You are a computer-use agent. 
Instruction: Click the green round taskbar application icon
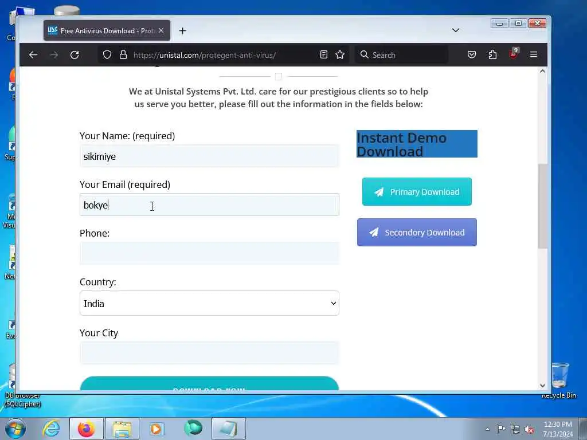193,428
